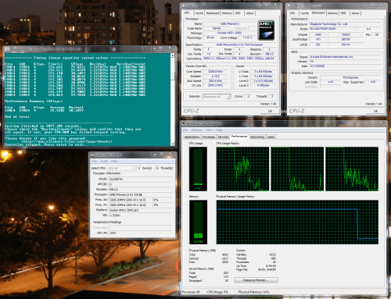Open Resource Monitor from Task Manager
This screenshot has height=299, width=391.
tap(256, 280)
